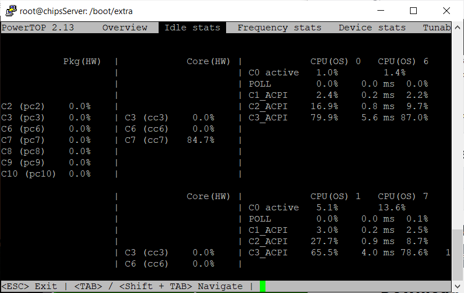Click the CPU(OS) 6 header
464x293 pixels.
[x=403, y=61]
